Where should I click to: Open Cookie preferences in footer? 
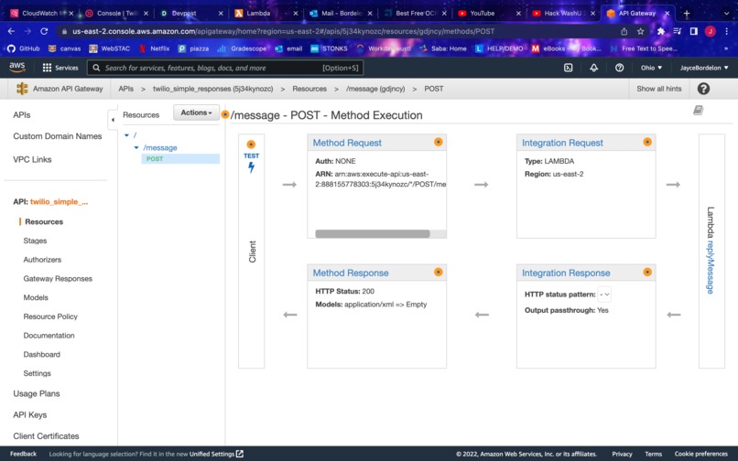(700, 454)
